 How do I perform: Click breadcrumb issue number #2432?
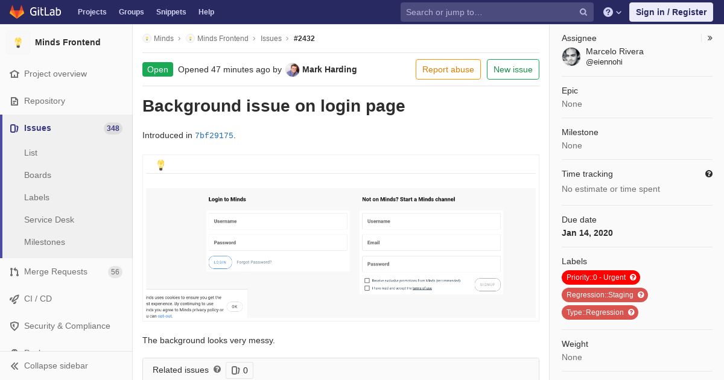[304, 39]
